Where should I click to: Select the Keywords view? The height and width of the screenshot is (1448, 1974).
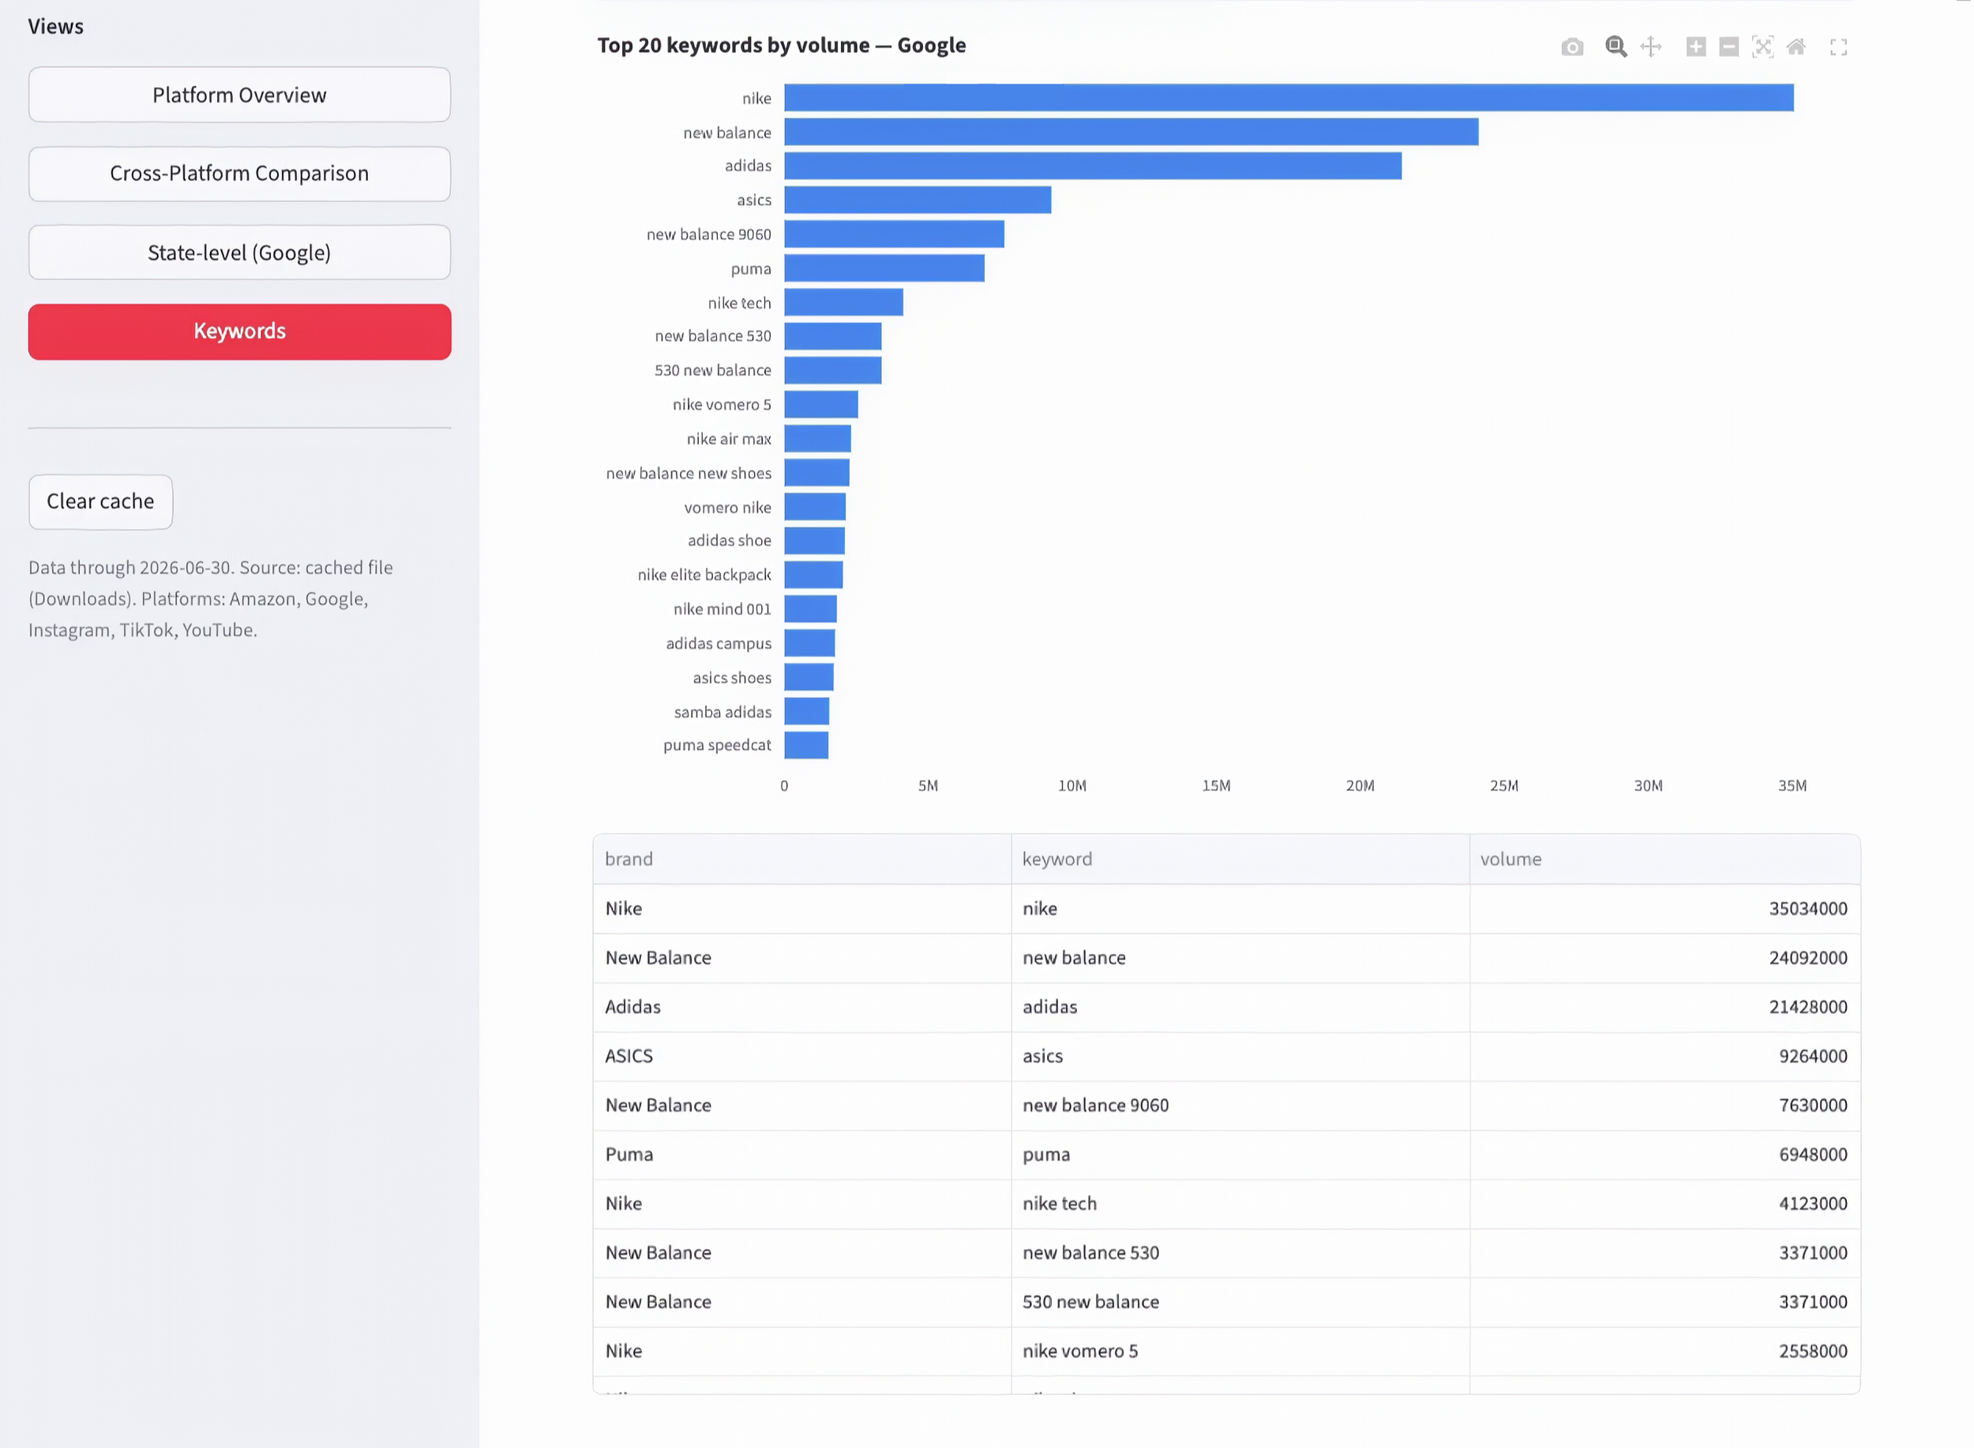[x=239, y=332]
